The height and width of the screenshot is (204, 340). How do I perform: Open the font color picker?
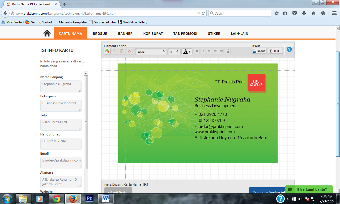point(187,52)
